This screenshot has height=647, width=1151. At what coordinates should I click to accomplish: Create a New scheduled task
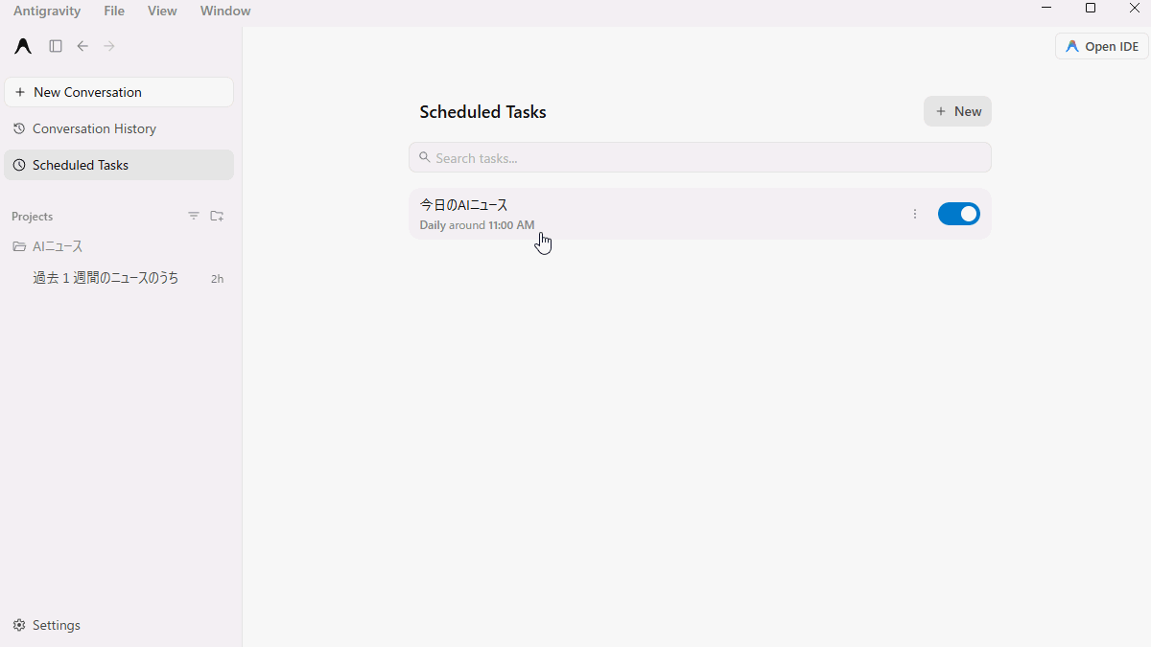957,111
